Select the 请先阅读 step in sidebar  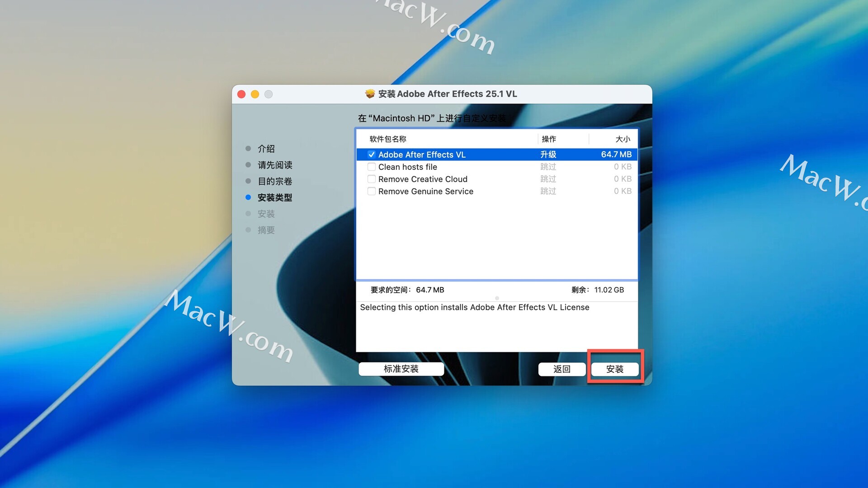(275, 165)
